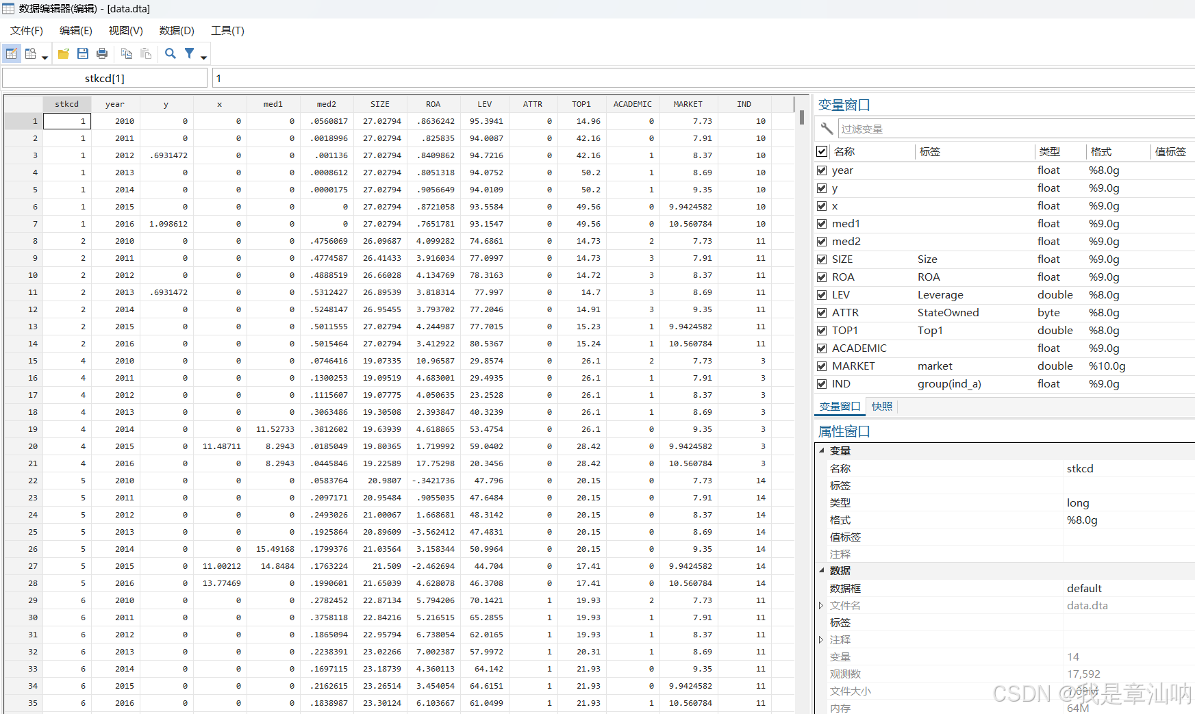Screen dimensions: 1195x714
Task: Click cell value 11.48711 in x column
Action: point(221,446)
